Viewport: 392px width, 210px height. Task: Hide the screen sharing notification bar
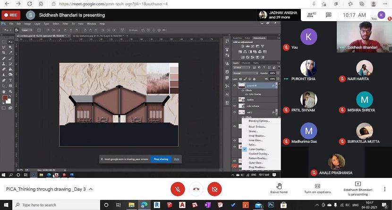tap(177, 159)
